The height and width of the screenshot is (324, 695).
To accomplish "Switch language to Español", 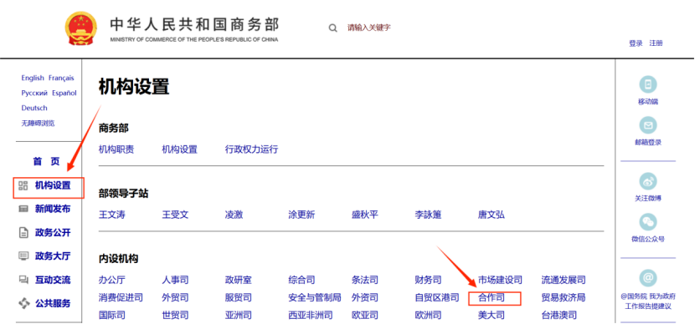I will click(x=64, y=93).
